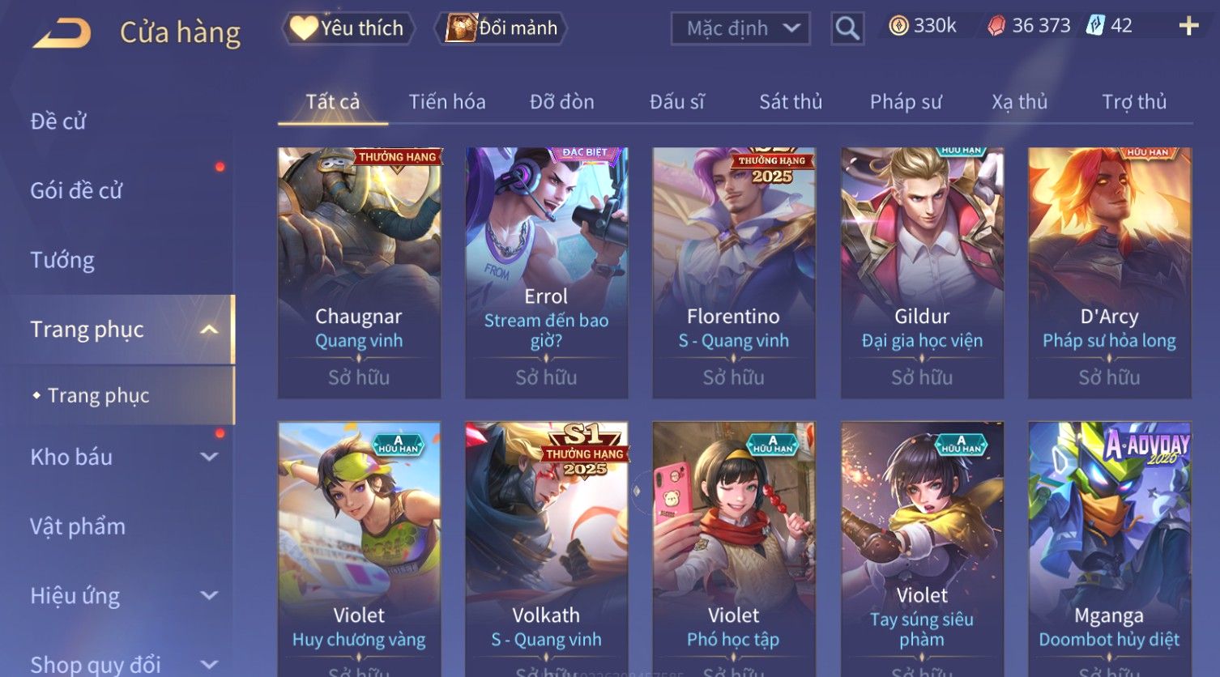This screenshot has height=677, width=1220.
Task: Open the Tướng sidebar menu
Action: (x=62, y=260)
